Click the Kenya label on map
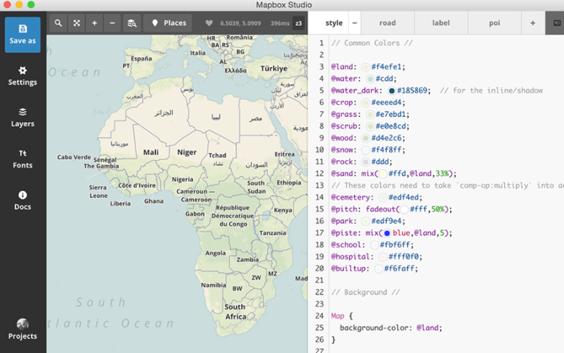The height and width of the screenshot is (353, 564). point(283,210)
